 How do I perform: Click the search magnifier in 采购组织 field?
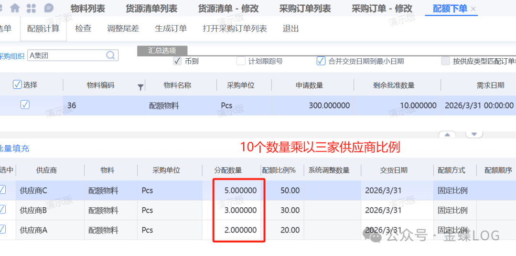tap(111, 55)
